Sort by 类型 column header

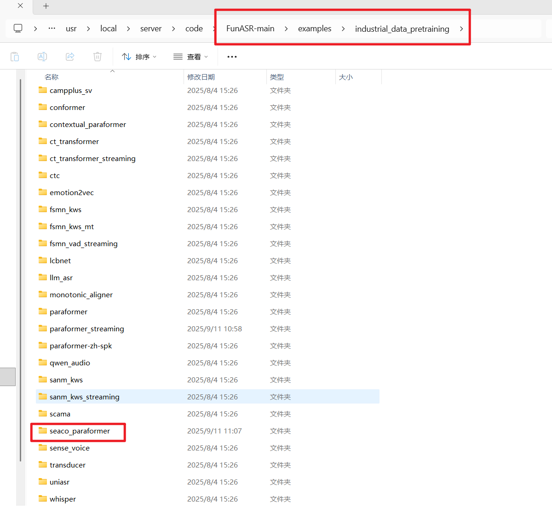277,77
